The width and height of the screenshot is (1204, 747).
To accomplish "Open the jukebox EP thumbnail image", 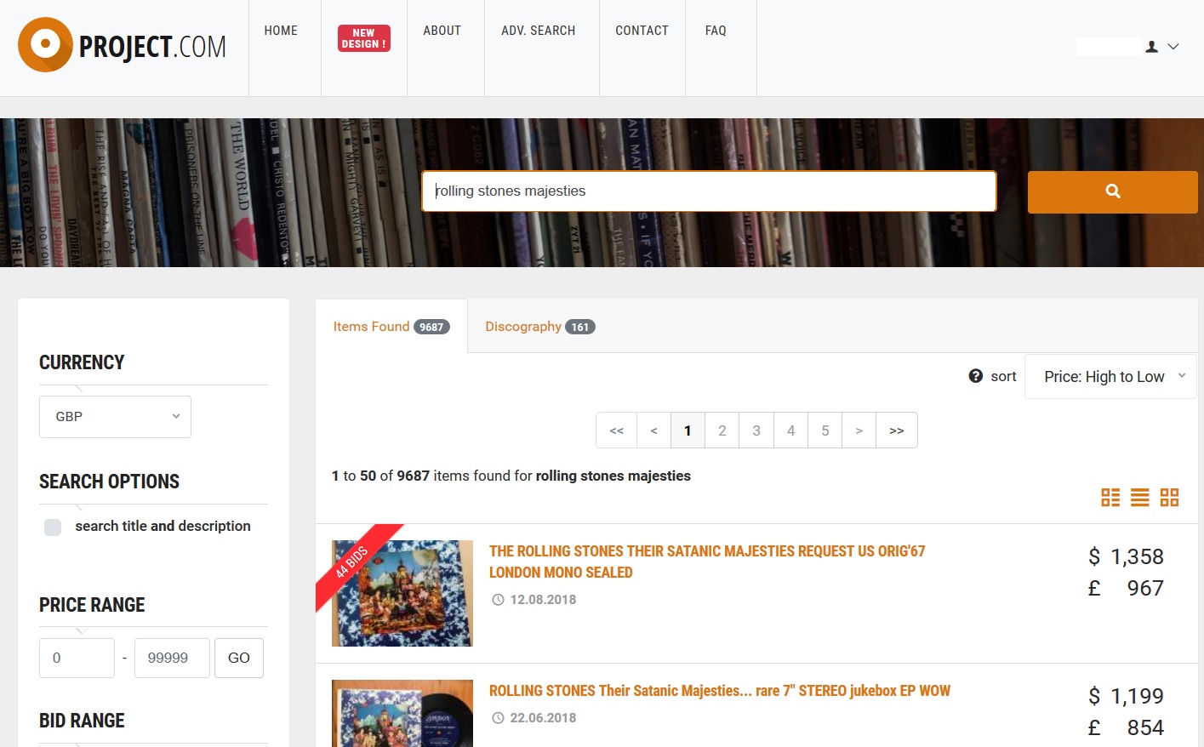I will (402, 713).
